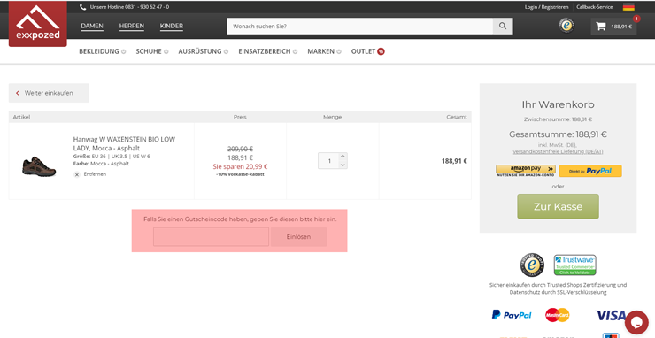The height and width of the screenshot is (338, 655).
Task: Click the Zwischensumme: 188,91 € text
Action: tap(558, 119)
